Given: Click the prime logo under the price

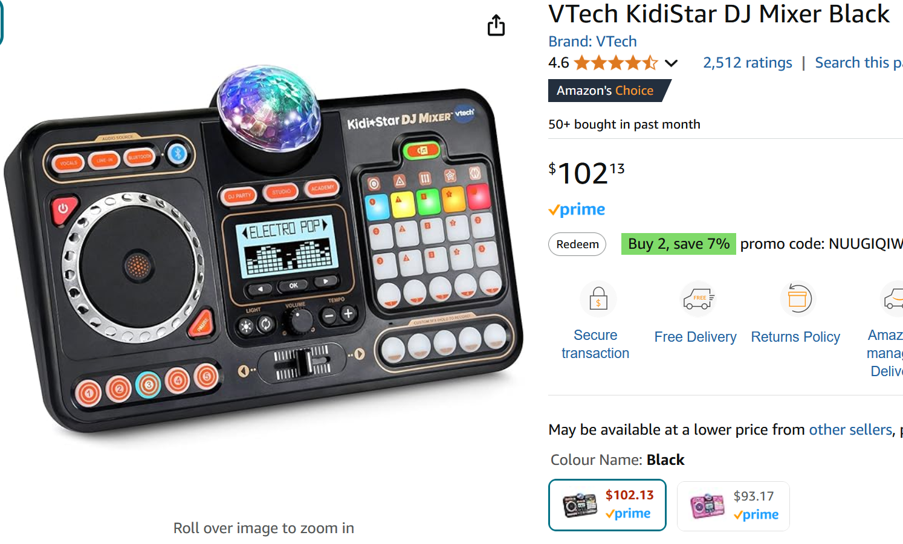Looking at the screenshot, I should (577, 210).
